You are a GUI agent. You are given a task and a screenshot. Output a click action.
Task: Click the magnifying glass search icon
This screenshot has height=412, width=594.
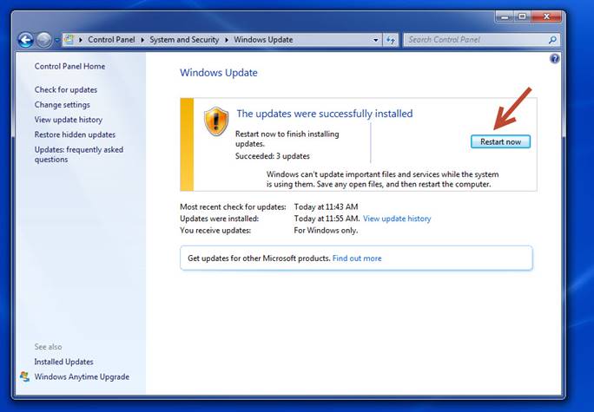(552, 40)
